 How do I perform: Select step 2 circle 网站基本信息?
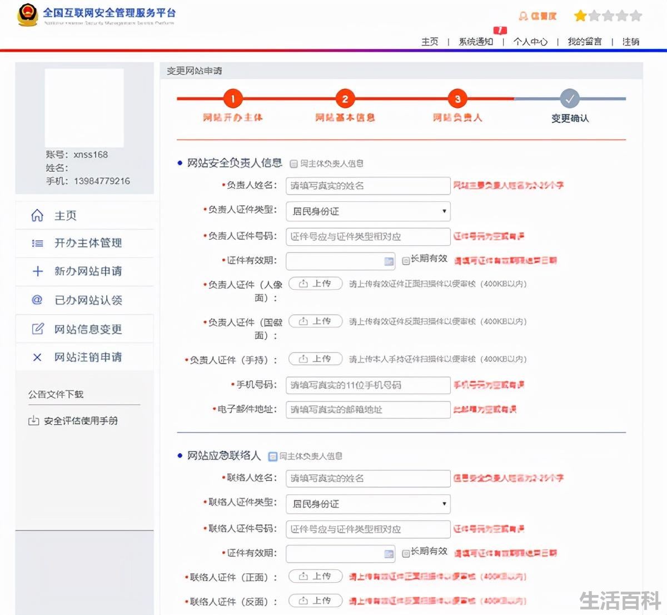tap(345, 99)
